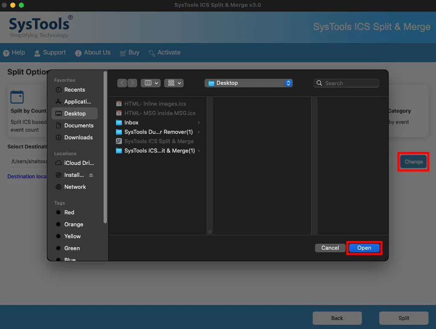This screenshot has width=436, height=329.
Task: Open the column view options dropdown
Action: click(151, 83)
